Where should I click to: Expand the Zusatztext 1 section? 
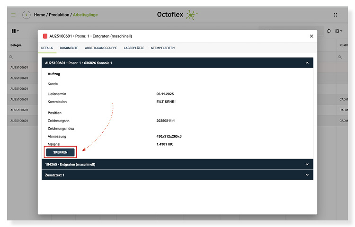pos(307,175)
